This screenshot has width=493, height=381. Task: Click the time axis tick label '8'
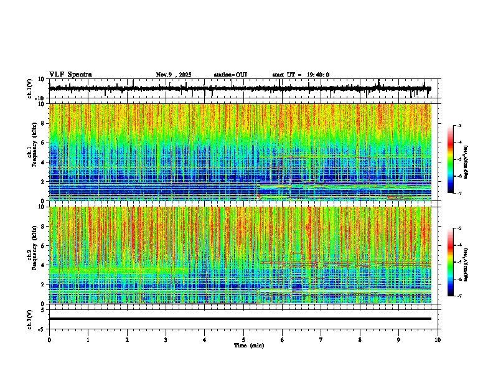pyautogui.click(x=360, y=340)
